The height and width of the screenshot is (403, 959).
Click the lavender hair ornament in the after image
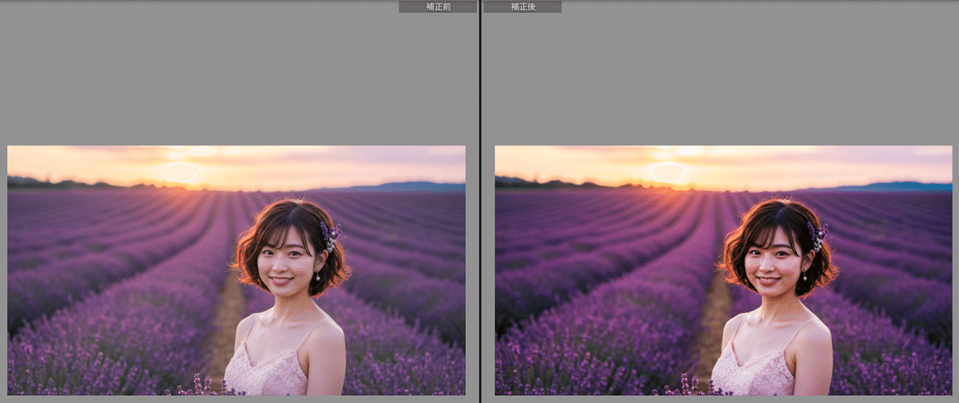tap(816, 235)
